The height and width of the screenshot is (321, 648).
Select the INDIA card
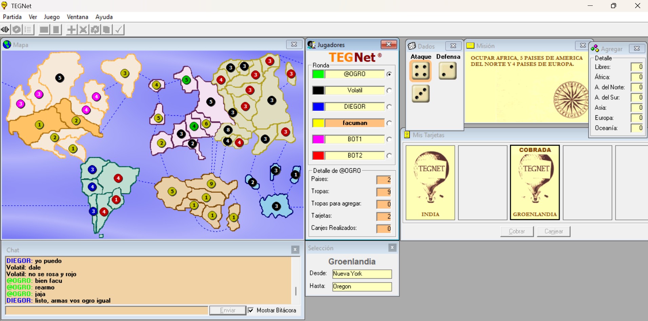[430, 183]
